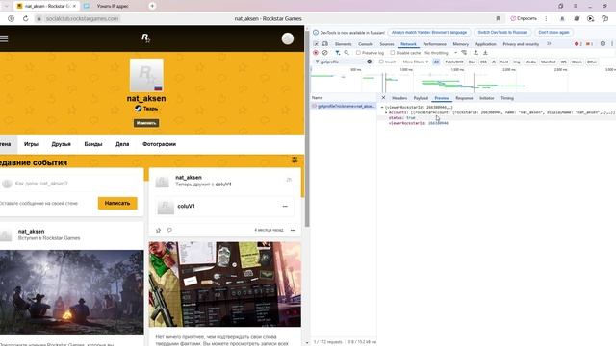Viewport: 616px width, 346px height.
Task: Clear the network log
Action: 325,53
